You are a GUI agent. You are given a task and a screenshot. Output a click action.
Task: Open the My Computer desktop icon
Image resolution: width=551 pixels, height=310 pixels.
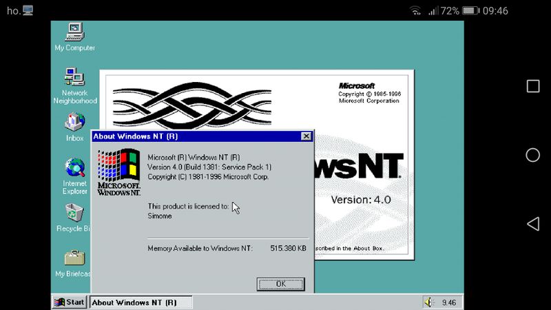click(x=74, y=37)
